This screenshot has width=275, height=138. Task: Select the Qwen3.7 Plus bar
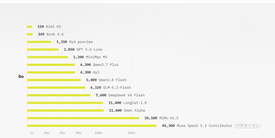point(51,65)
